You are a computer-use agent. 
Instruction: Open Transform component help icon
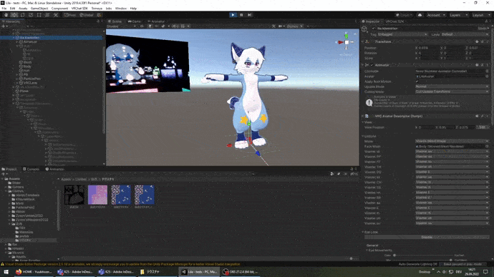coord(477,41)
